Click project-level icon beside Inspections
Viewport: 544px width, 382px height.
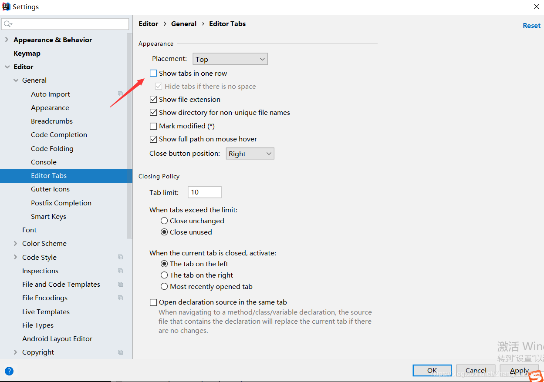121,271
